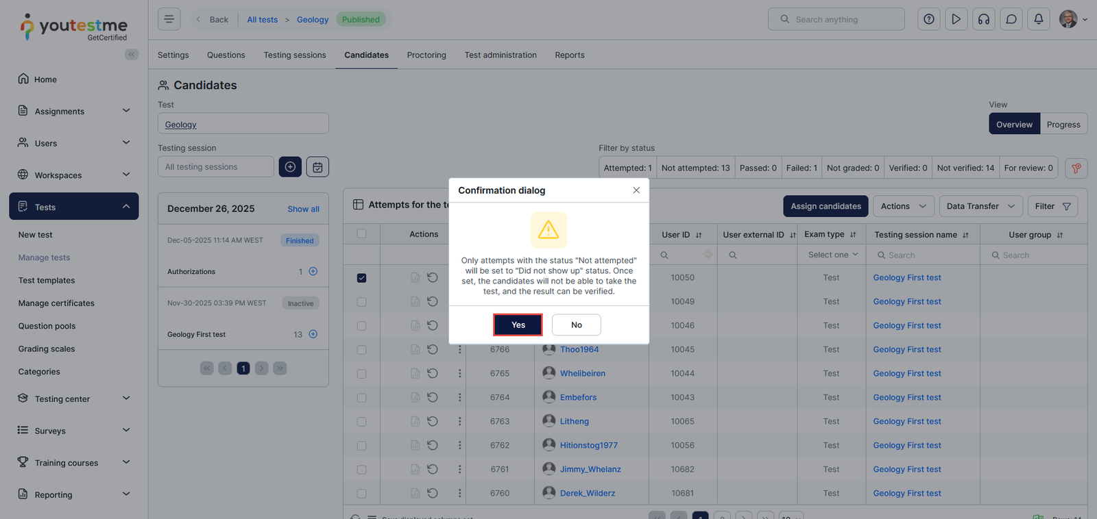
Task: Expand the Data Transfer dropdown
Action: click(x=980, y=206)
